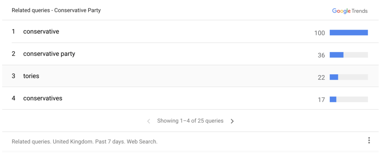Image resolution: width=386 pixels, height=153 pixels.
Task: Click the blue bar valued 100
Action: [x=349, y=33]
